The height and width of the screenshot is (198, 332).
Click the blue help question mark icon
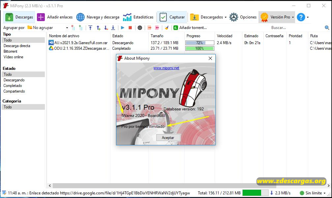point(301,17)
